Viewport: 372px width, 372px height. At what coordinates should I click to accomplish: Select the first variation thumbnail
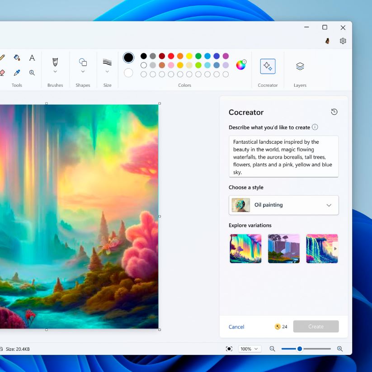pyautogui.click(x=245, y=249)
